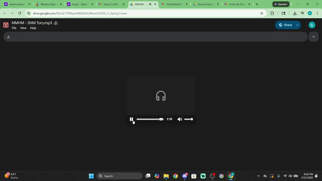This screenshot has height=181, width=322.
Task: Reload the page
Action: point(20,13)
